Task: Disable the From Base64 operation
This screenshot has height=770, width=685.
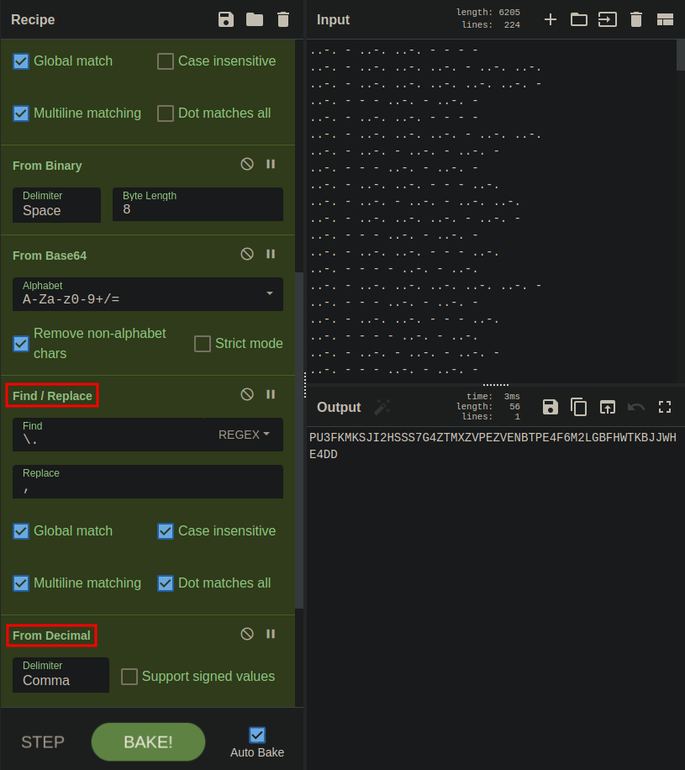Action: click(x=247, y=254)
